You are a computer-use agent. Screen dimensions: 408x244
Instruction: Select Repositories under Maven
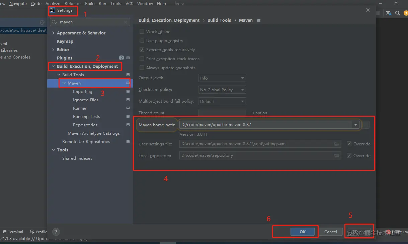point(85,125)
